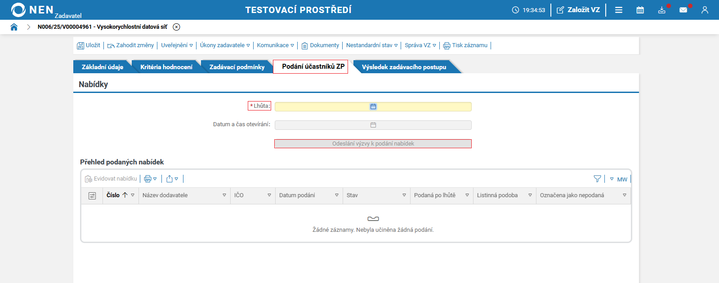Switch to Kritéria hodnocení tab
This screenshot has width=719, height=283.
166,67
